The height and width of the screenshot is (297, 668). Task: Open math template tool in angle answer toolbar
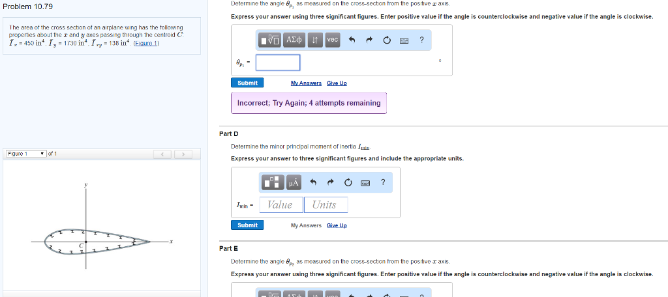click(271, 40)
